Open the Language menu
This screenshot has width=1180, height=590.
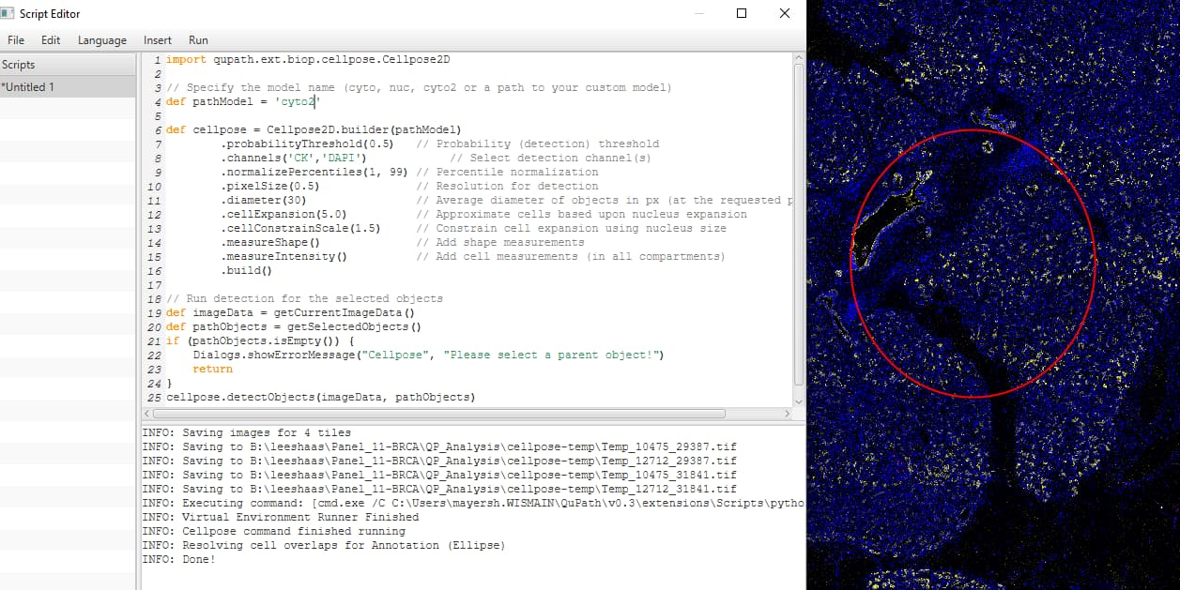tap(101, 39)
